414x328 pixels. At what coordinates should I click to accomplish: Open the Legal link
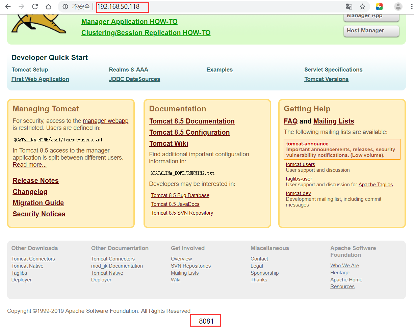click(257, 266)
